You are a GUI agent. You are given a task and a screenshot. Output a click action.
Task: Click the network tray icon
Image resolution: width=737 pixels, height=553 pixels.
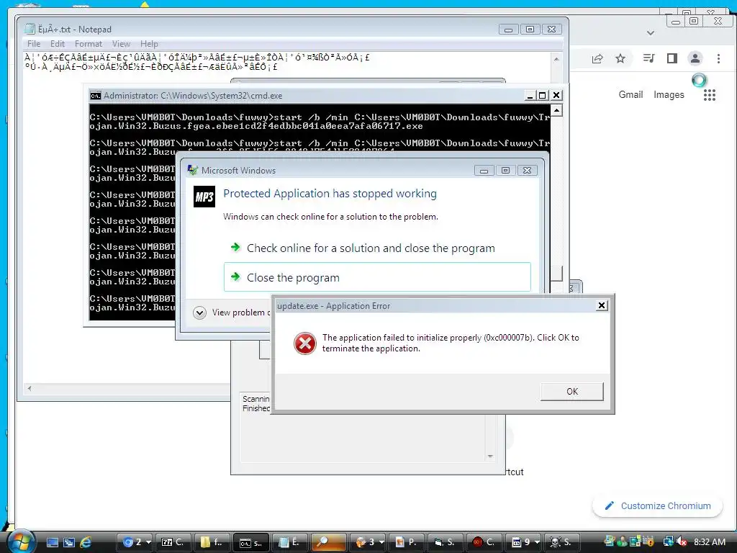[668, 542]
